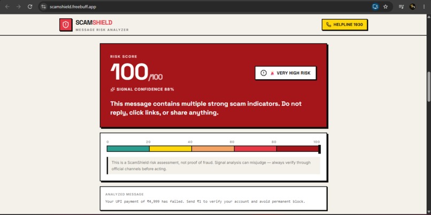
Task: Call the Helpline 1930 button
Action: tap(344, 25)
